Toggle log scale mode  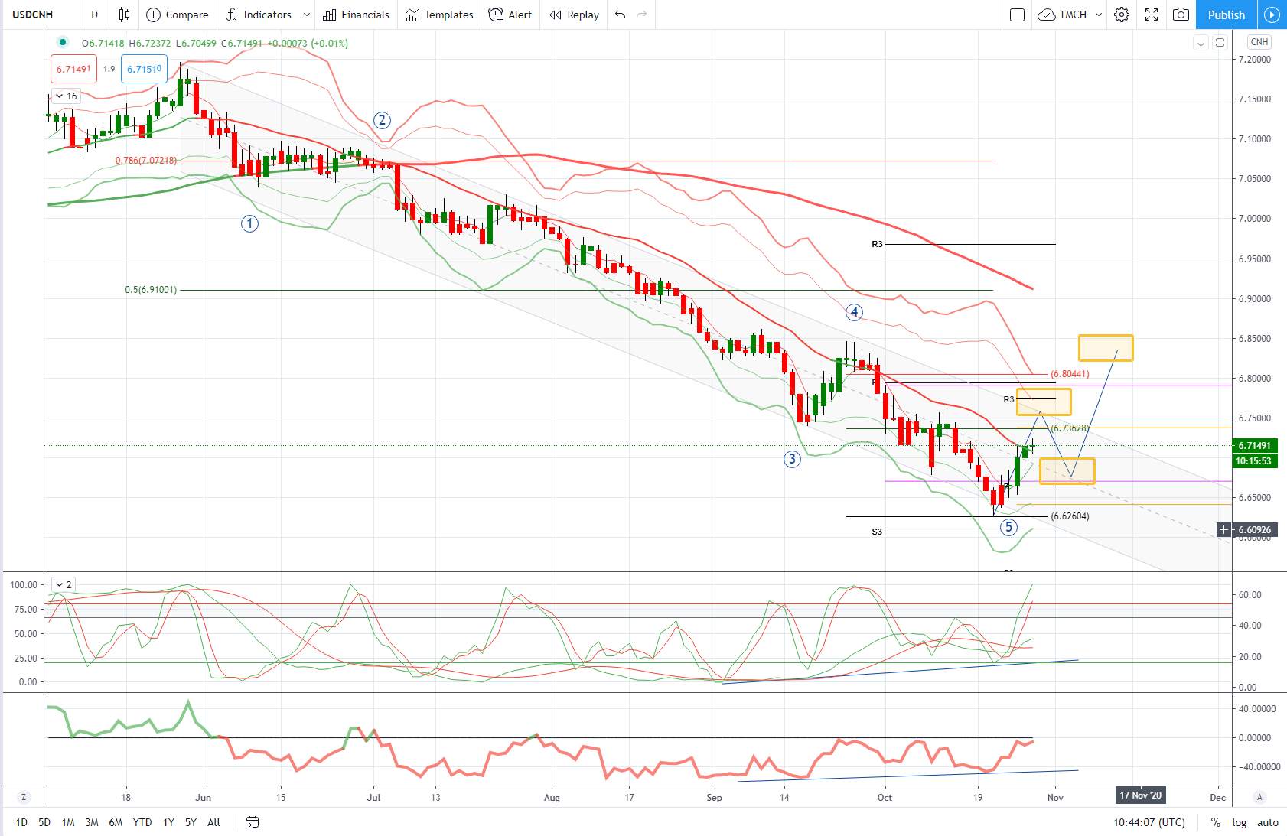[x=1239, y=822]
